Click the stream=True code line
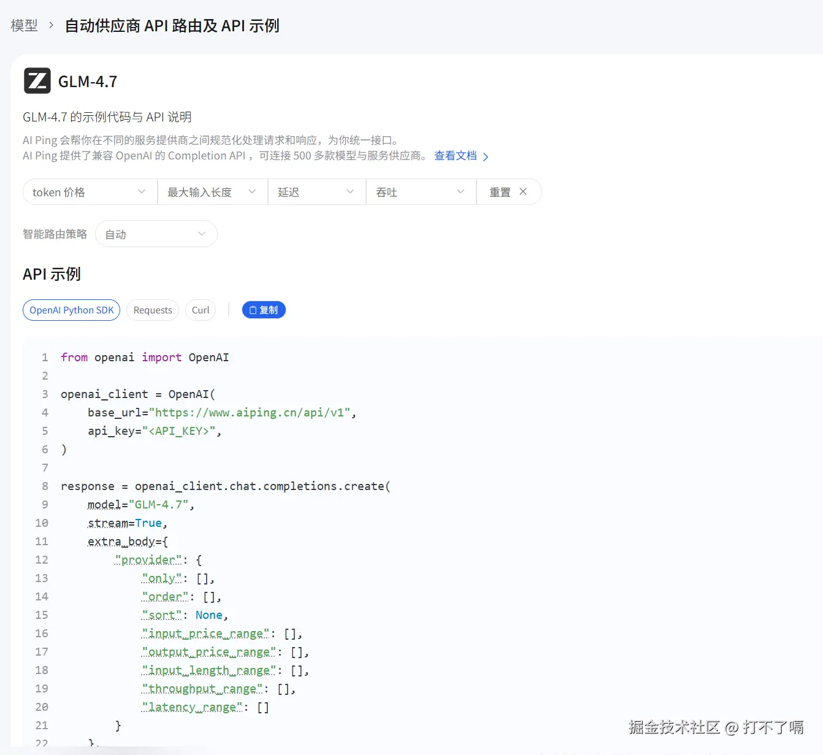 pyautogui.click(x=128, y=523)
